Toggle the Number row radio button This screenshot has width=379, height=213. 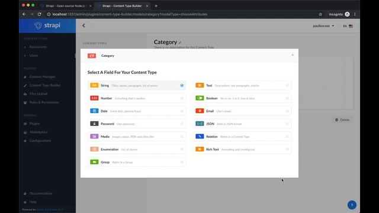tap(182, 98)
